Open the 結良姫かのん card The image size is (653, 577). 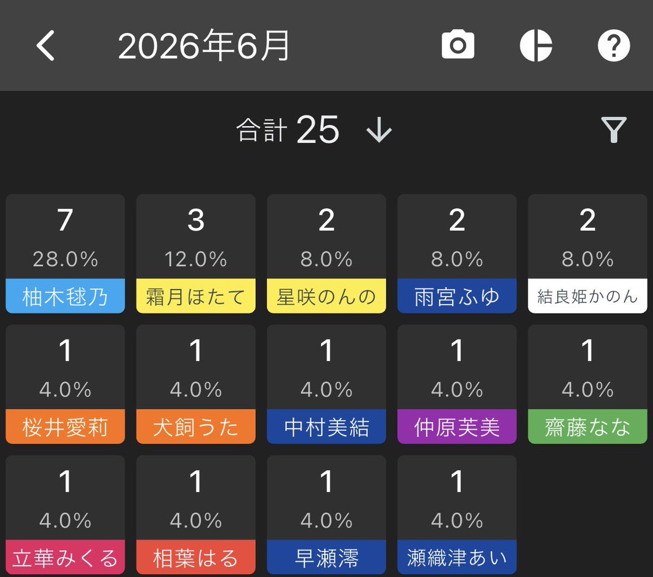pyautogui.click(x=588, y=254)
